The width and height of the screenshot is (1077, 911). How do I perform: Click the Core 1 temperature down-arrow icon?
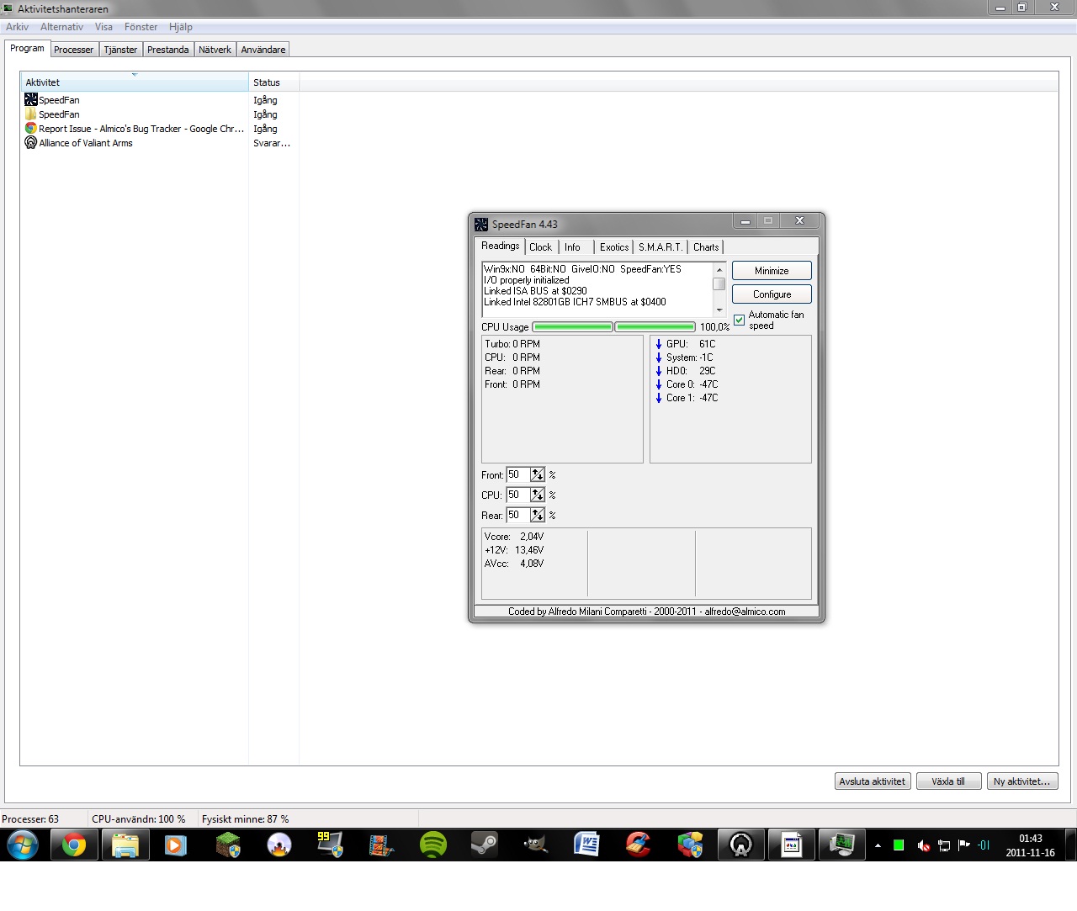[659, 398]
